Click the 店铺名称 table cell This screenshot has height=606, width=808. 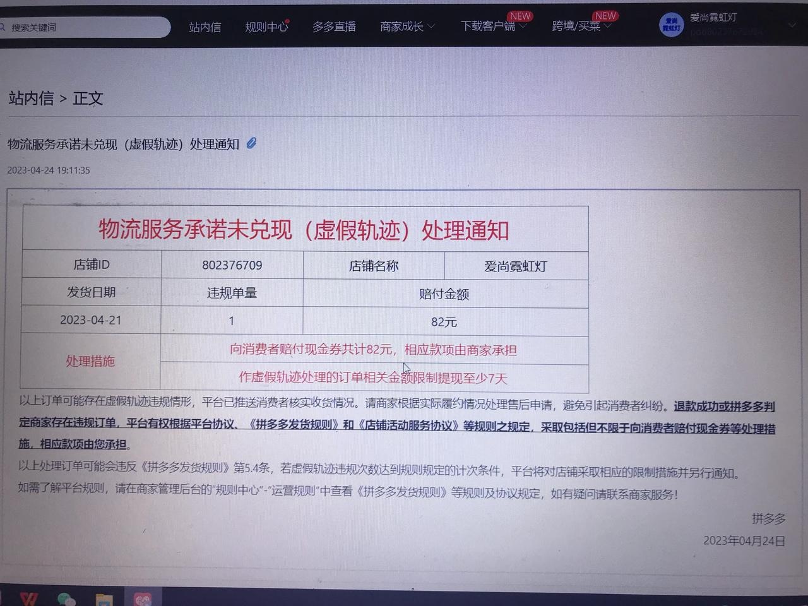coord(374,266)
